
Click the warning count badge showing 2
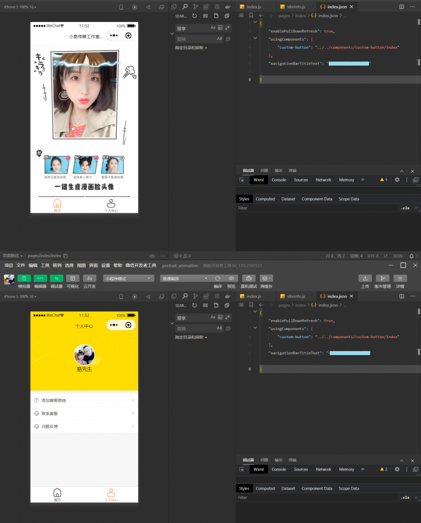tap(384, 469)
